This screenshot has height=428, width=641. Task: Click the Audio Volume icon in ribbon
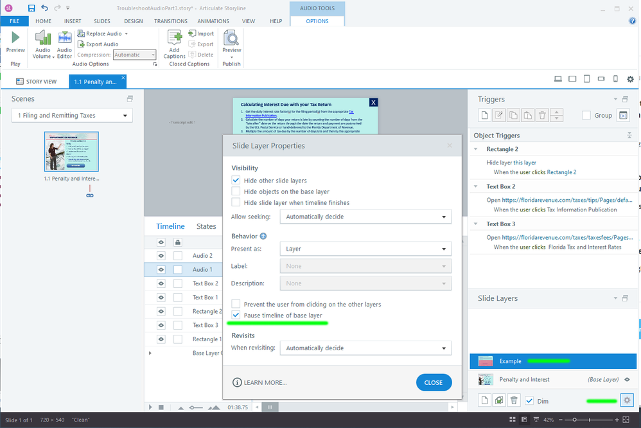(43, 39)
